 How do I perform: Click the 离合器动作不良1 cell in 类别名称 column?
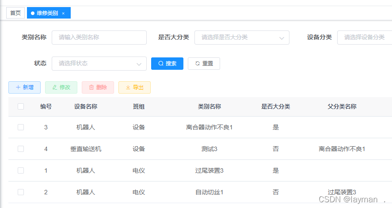tap(209, 127)
